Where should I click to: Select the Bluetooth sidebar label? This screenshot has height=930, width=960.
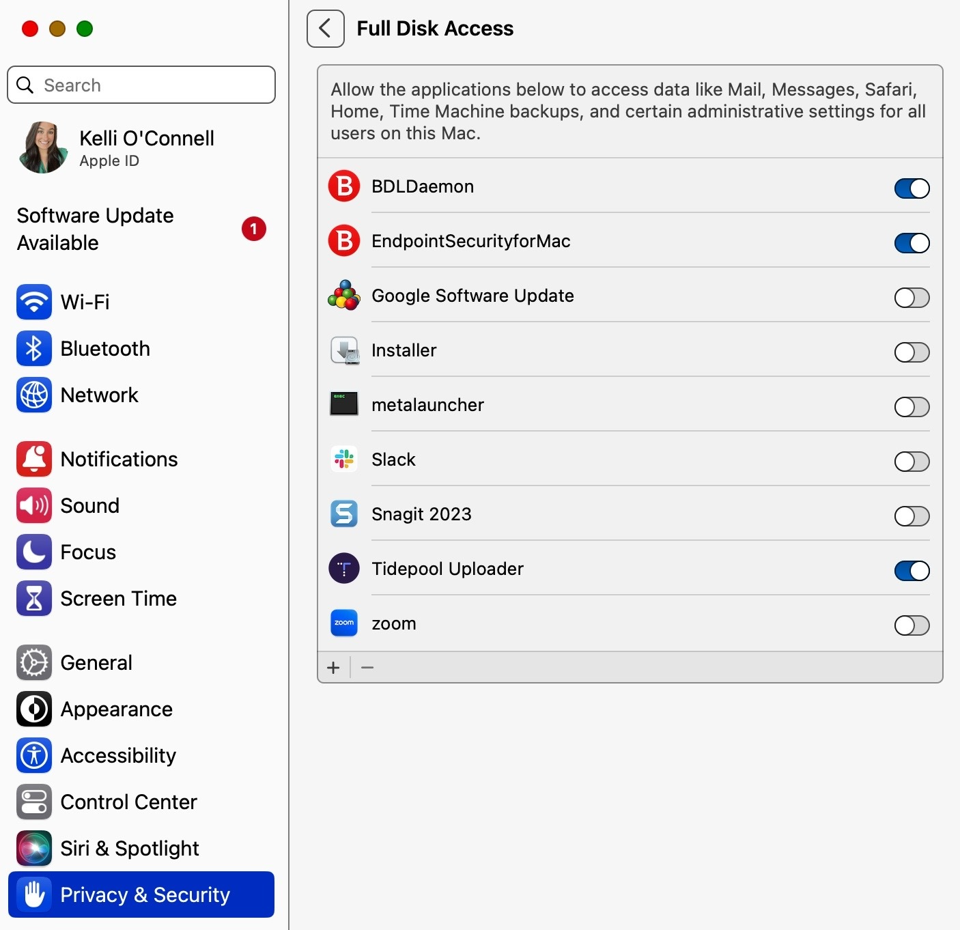pyautogui.click(x=105, y=348)
